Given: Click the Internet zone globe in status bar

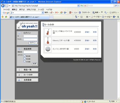Looking at the screenshot, I should [x=85, y=101].
